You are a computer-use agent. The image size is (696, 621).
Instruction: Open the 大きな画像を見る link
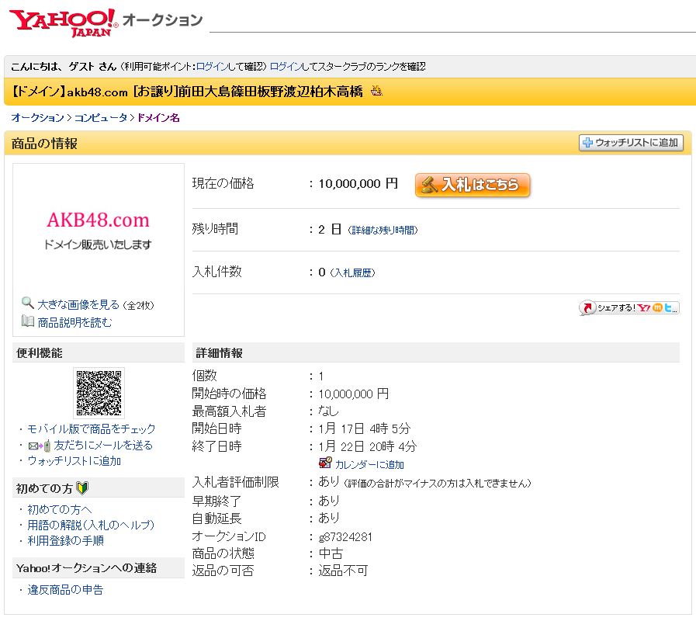pos(78,305)
